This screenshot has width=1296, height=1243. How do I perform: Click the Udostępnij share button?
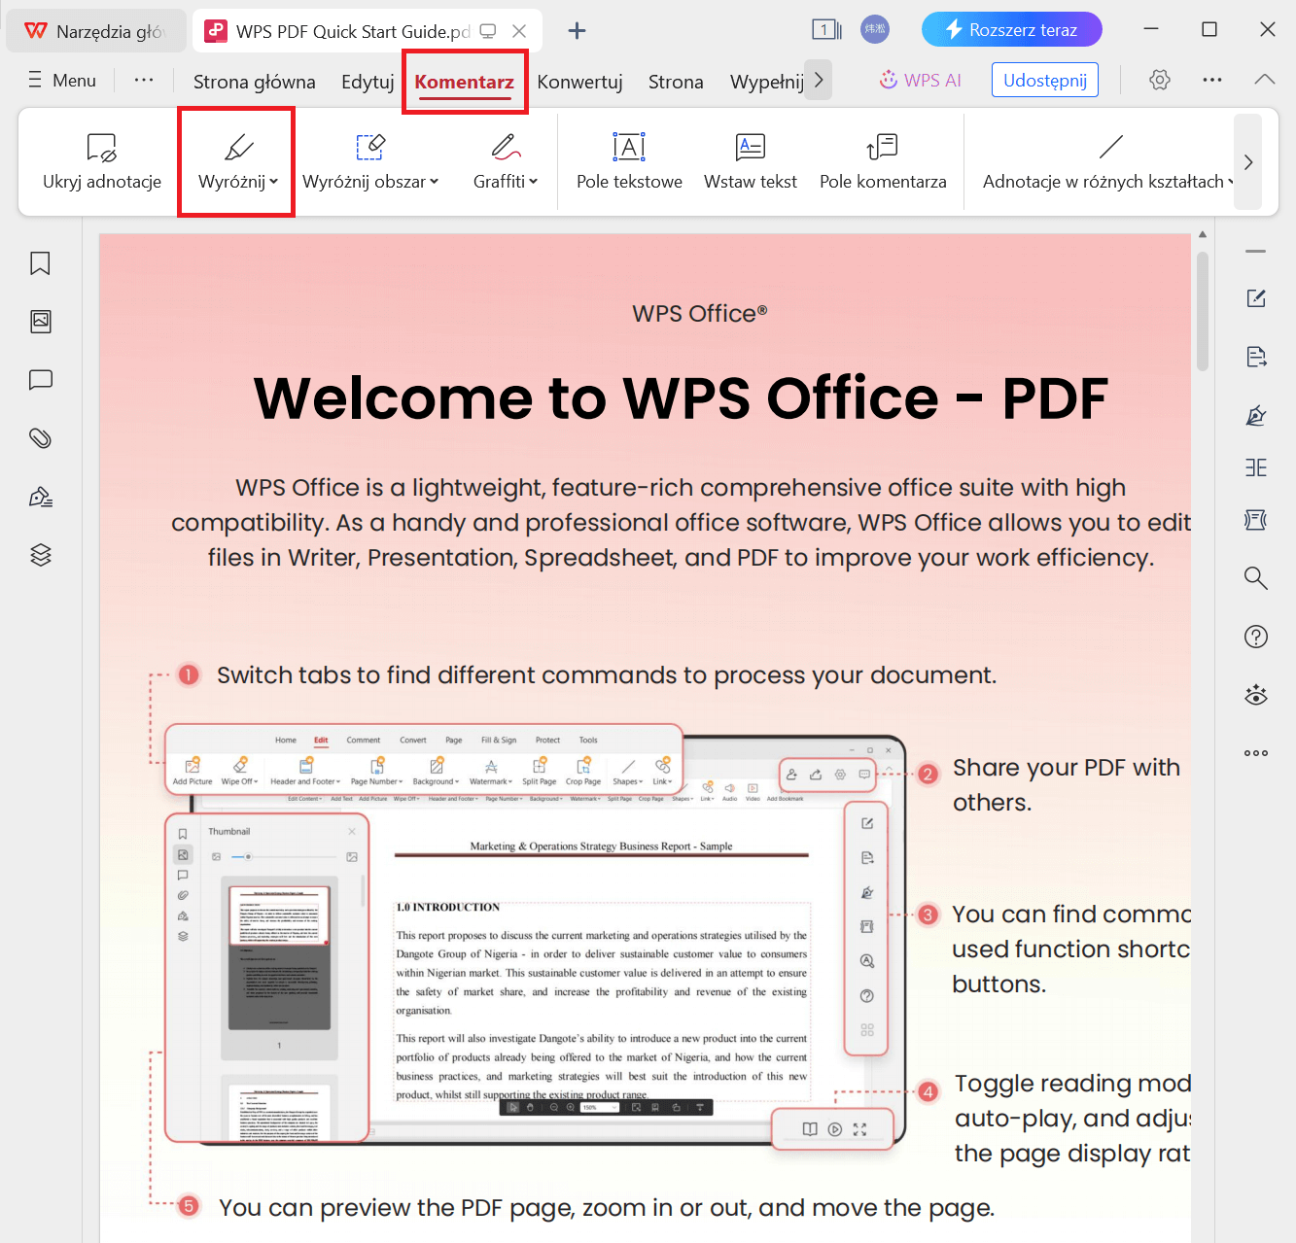1045,80
